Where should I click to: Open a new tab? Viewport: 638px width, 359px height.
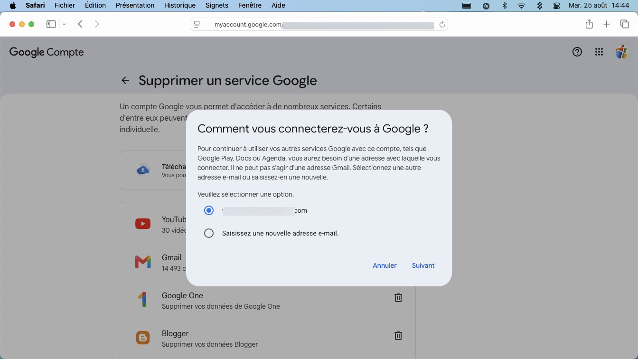coord(607,24)
